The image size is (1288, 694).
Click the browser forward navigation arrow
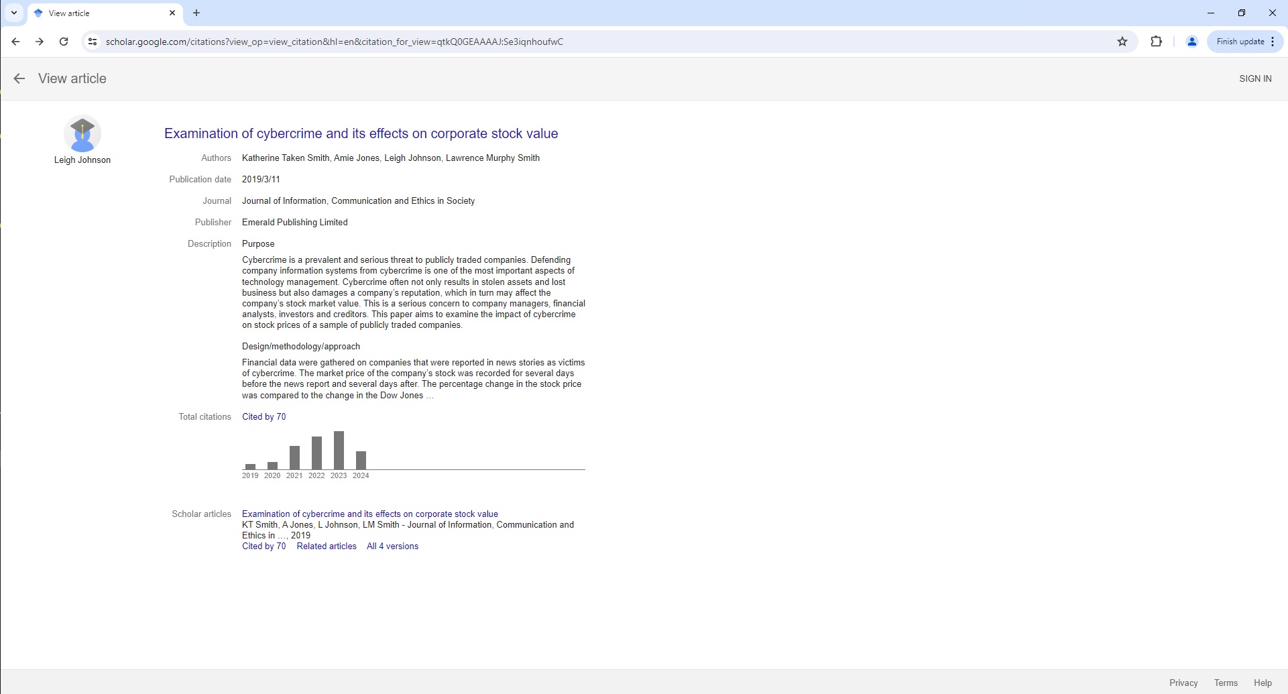tap(39, 42)
